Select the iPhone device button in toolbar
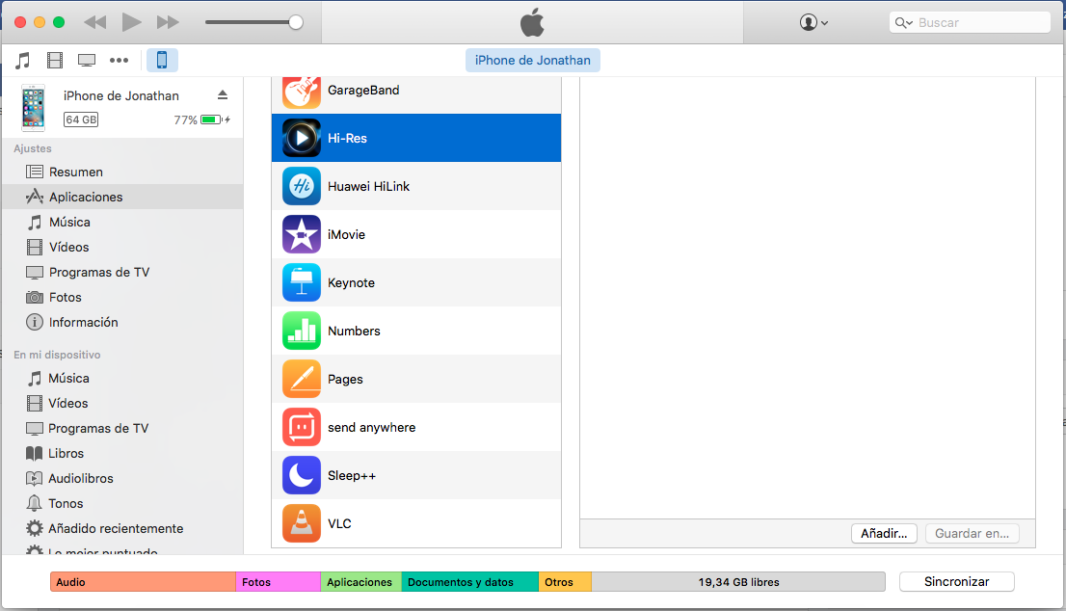Screen dimensions: 1066x611 [x=162, y=61]
